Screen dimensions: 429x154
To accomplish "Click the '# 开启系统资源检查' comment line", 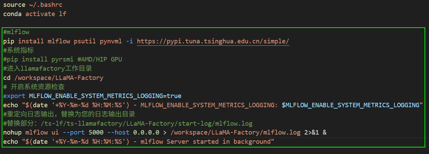I will click(x=34, y=87).
